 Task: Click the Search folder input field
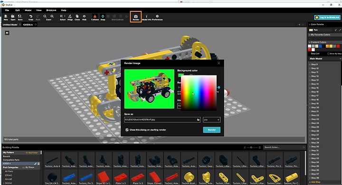click(284, 148)
